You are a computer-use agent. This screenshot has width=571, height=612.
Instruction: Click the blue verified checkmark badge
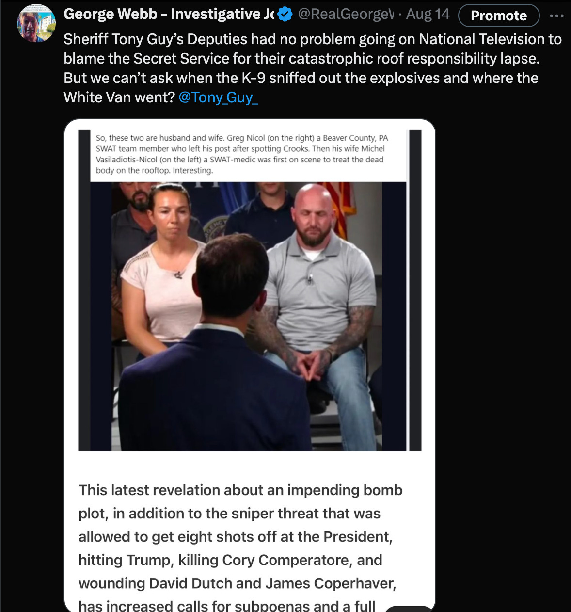285,15
